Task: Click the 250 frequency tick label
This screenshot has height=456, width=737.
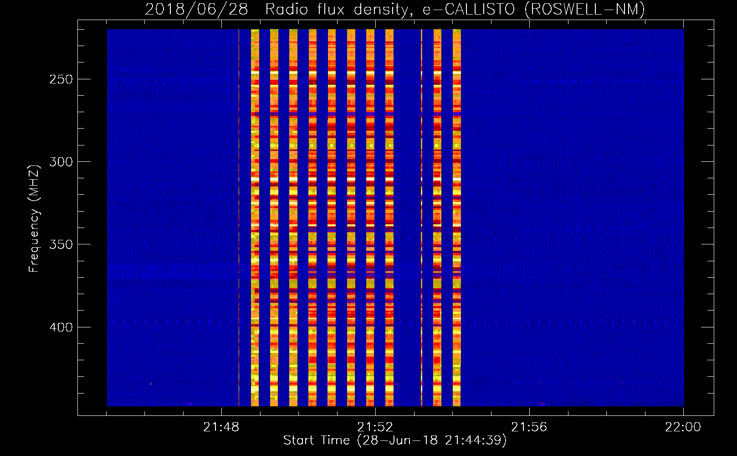Action: (x=61, y=79)
